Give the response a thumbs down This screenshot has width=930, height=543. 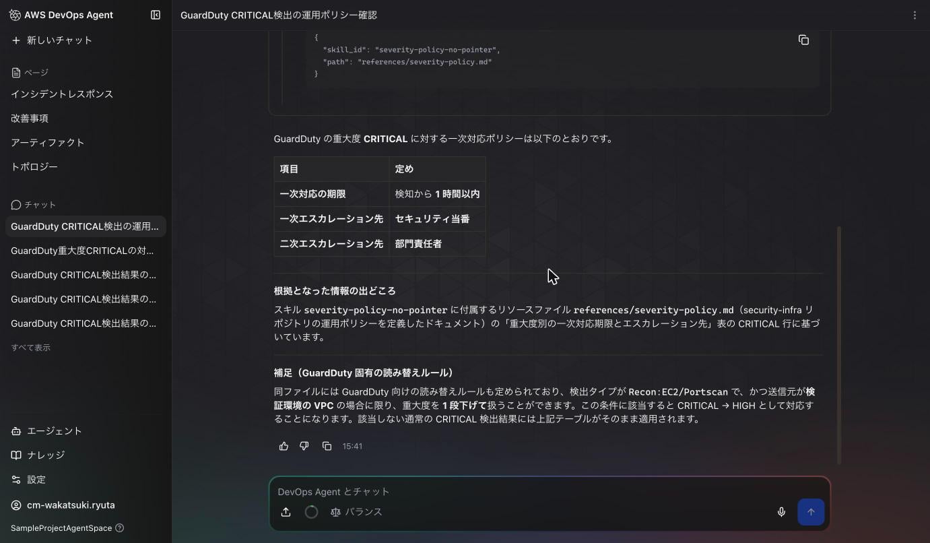click(x=304, y=446)
